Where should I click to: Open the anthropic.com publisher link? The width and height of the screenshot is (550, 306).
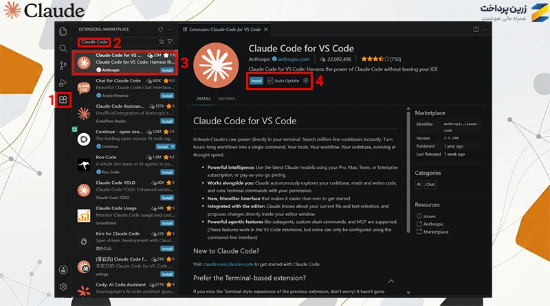pyautogui.click(x=294, y=59)
